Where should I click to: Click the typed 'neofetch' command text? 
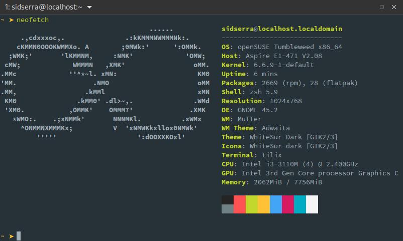point(33,20)
